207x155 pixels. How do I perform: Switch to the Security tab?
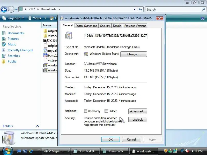click(x=105, y=26)
